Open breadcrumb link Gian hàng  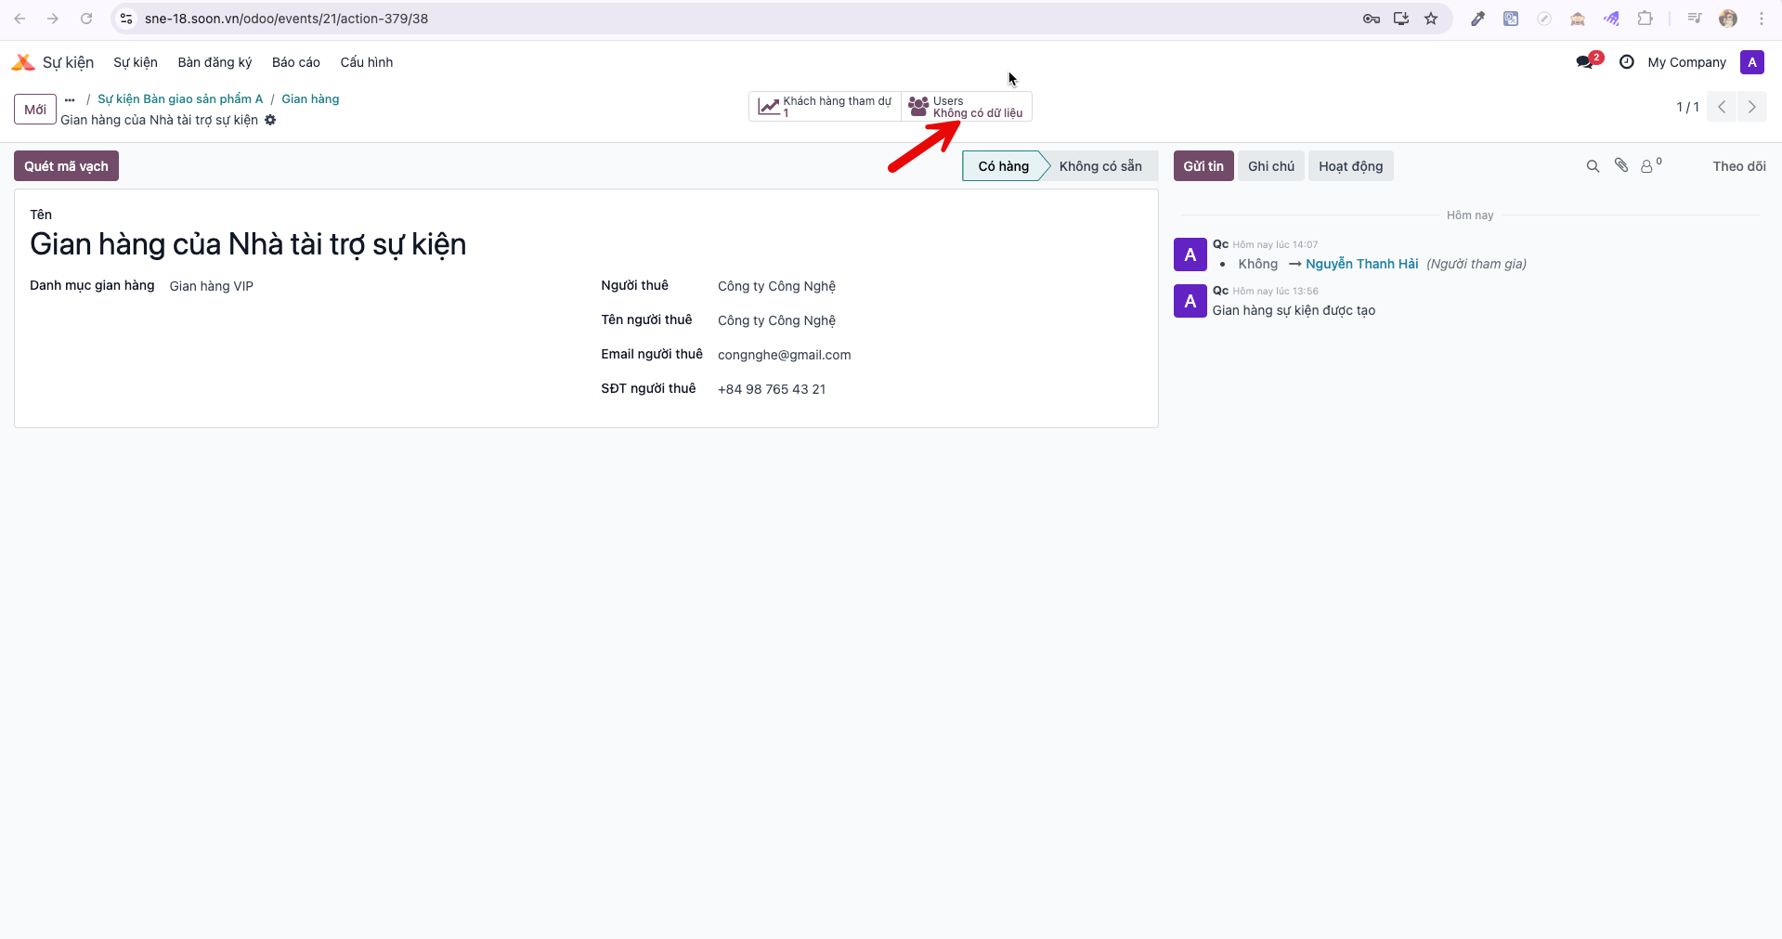[310, 99]
